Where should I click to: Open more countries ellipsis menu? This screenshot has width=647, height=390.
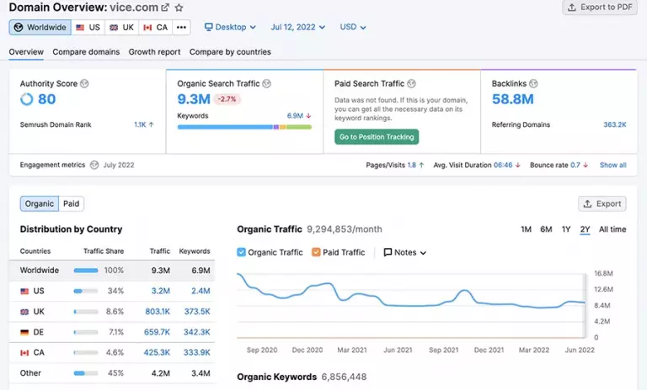(181, 27)
